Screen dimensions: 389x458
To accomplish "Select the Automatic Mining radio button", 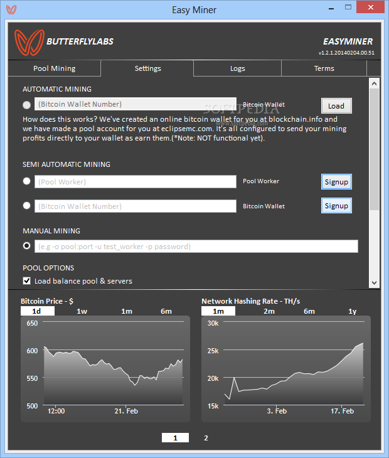I will click(26, 105).
